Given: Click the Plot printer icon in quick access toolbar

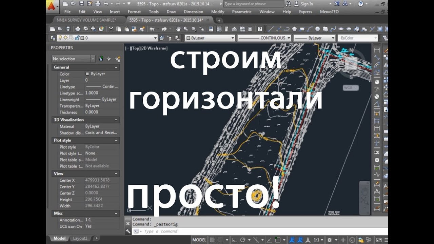Looking at the screenshot, I should [97, 4].
